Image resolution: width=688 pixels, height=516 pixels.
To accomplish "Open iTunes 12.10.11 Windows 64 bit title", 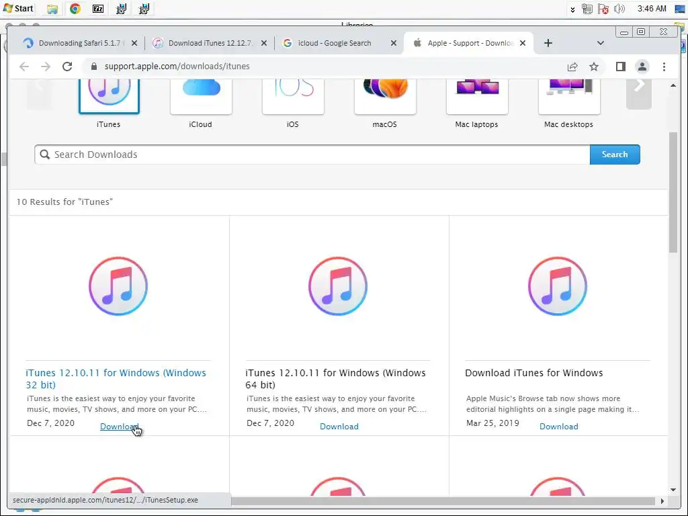I will pos(336,379).
